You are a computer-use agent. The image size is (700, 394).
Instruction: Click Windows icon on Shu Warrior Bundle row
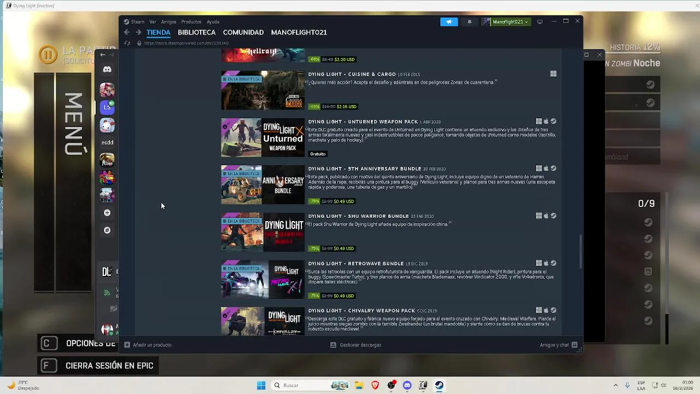(x=539, y=216)
